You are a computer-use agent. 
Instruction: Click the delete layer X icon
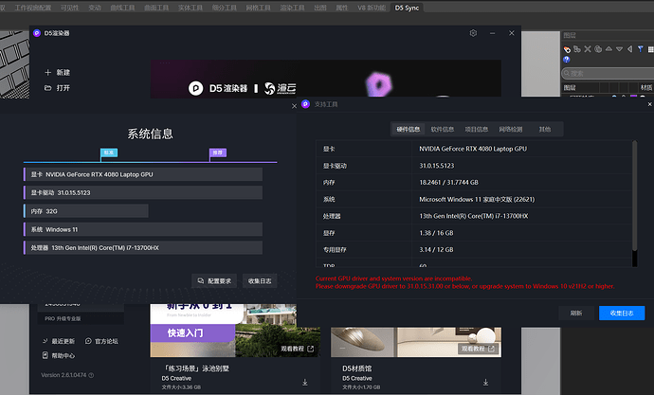click(588, 49)
